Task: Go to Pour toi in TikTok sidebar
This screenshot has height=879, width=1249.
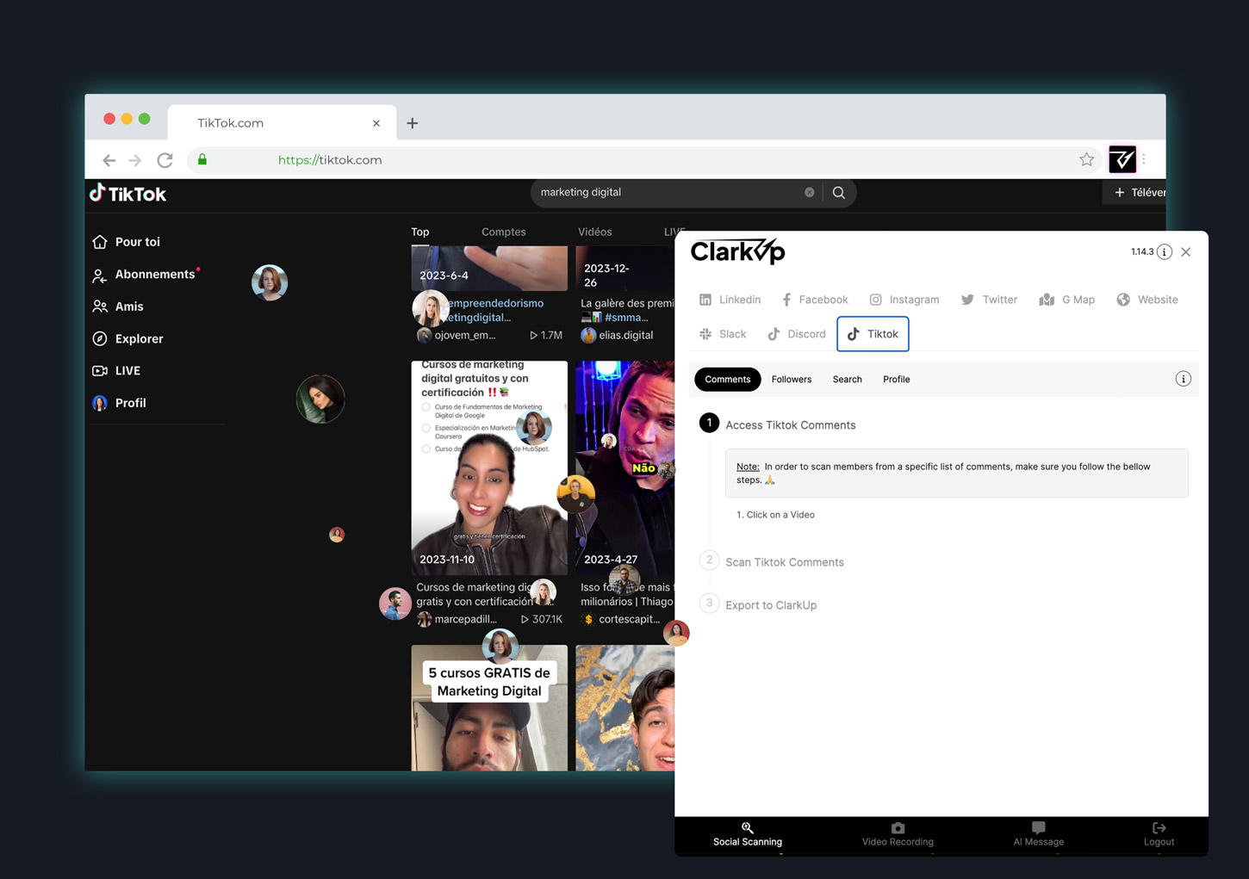Action: [127, 242]
